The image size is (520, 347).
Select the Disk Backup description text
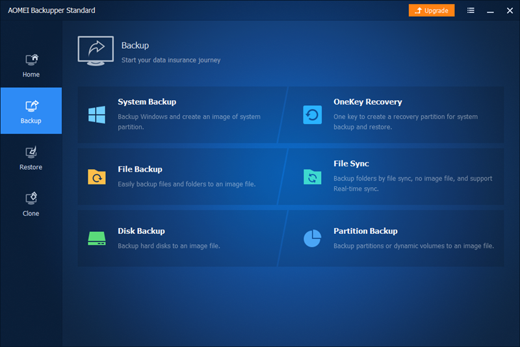click(x=169, y=246)
